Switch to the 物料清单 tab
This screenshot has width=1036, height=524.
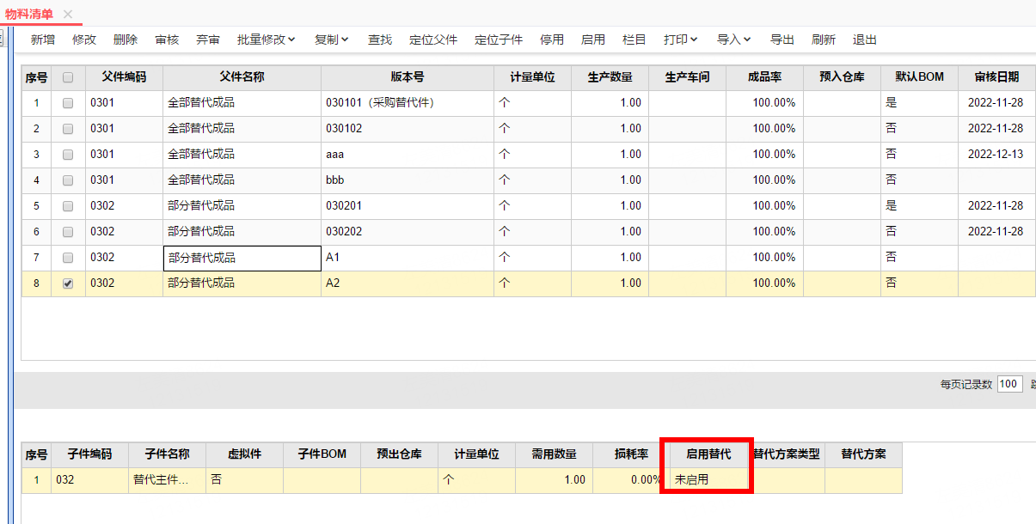pyautogui.click(x=29, y=14)
